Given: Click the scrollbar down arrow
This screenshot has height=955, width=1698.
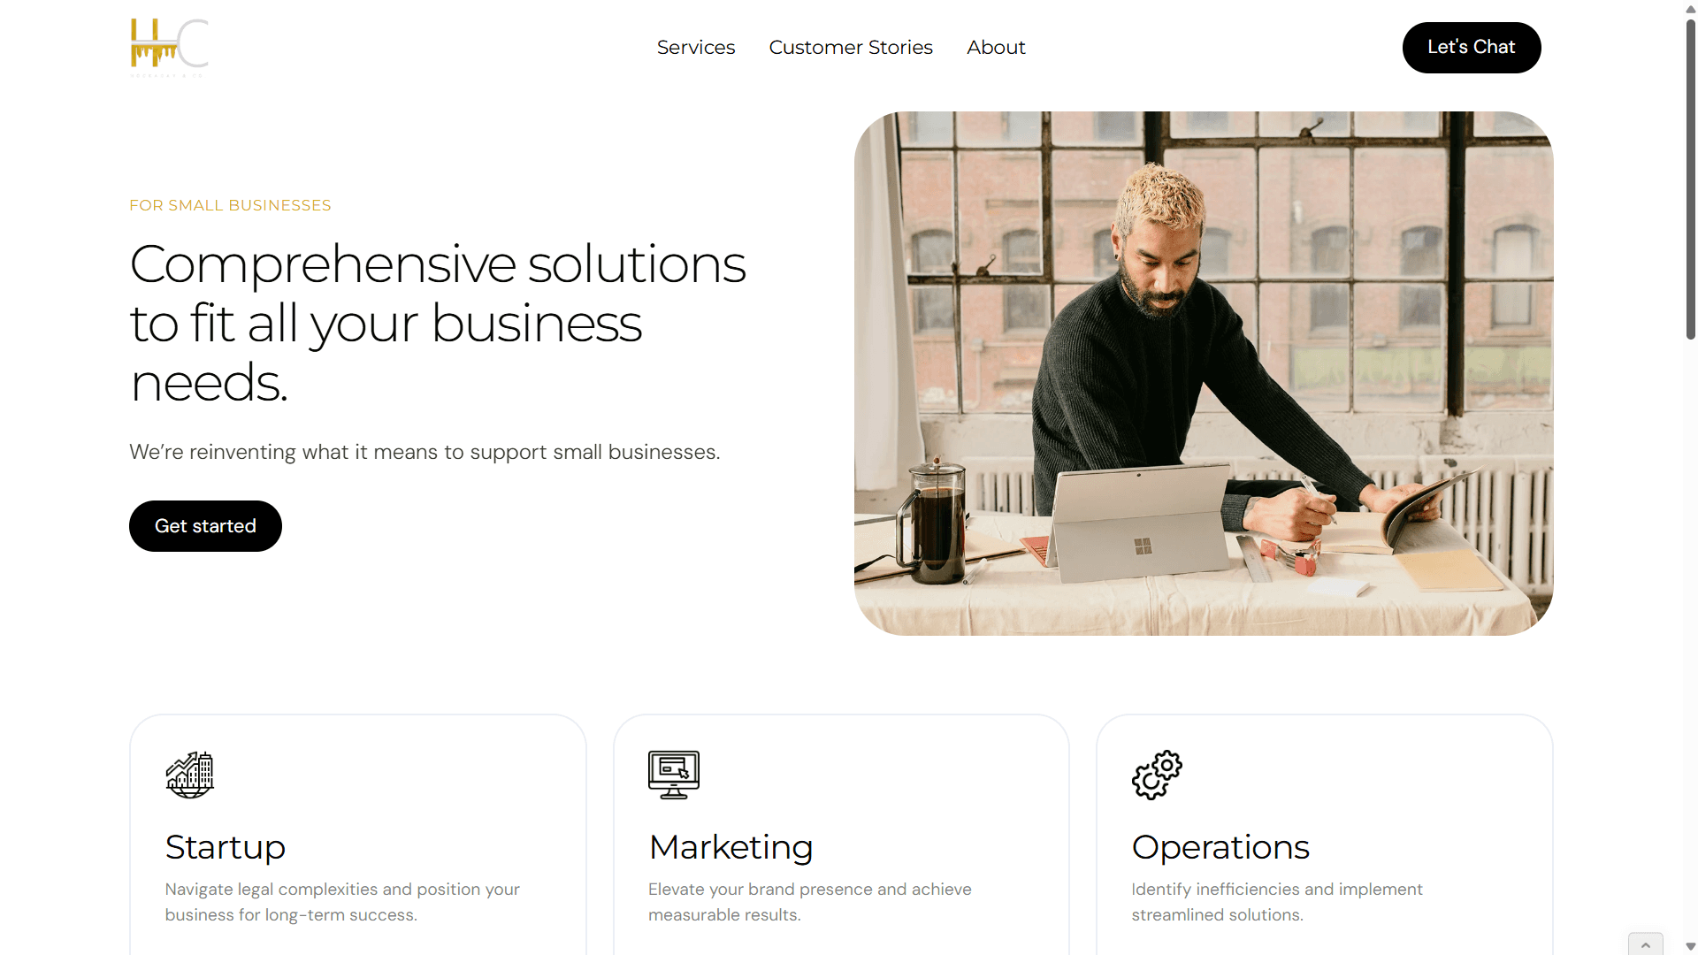Looking at the screenshot, I should [1691, 947].
